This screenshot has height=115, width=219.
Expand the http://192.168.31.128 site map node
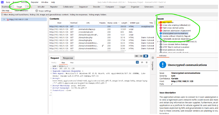4,19
